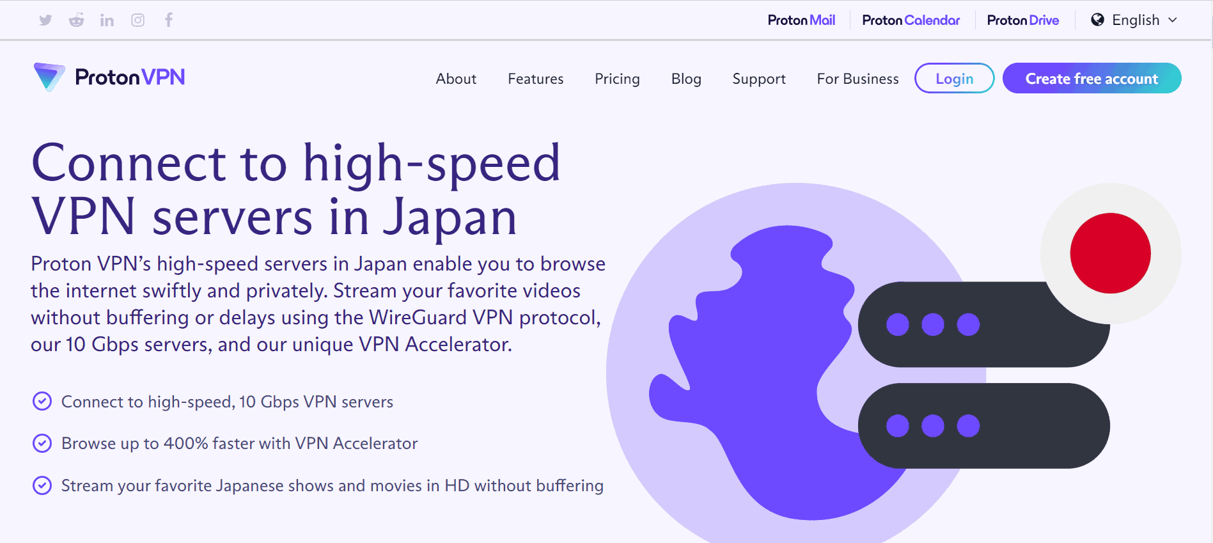Open the For Business page
The height and width of the screenshot is (543, 1213).
tap(857, 79)
